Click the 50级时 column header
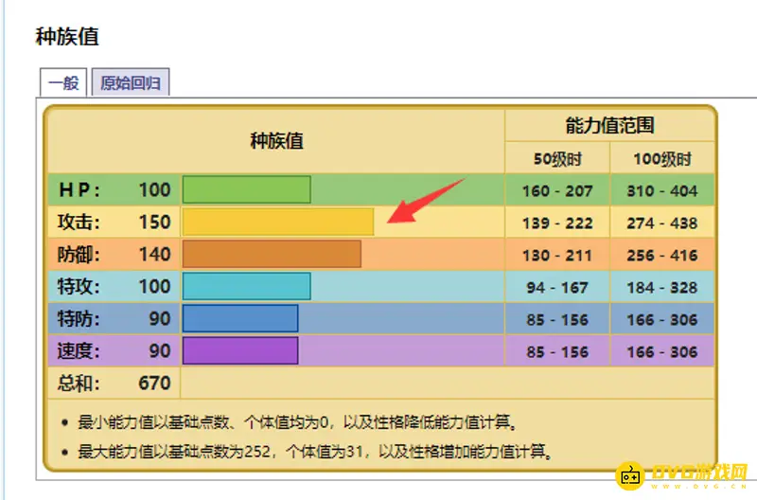 556,158
